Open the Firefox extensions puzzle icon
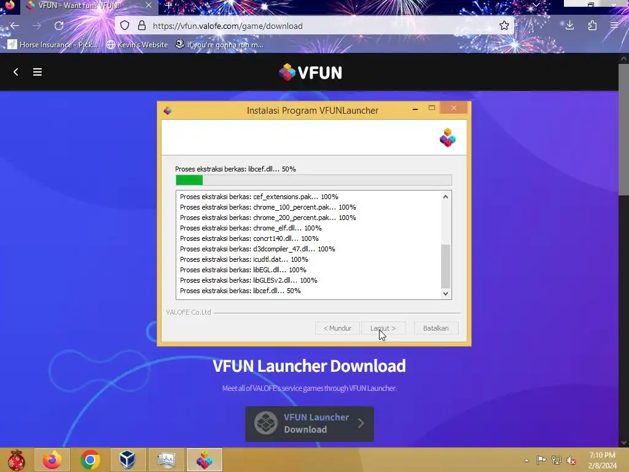The height and width of the screenshot is (472, 629). pos(592,26)
